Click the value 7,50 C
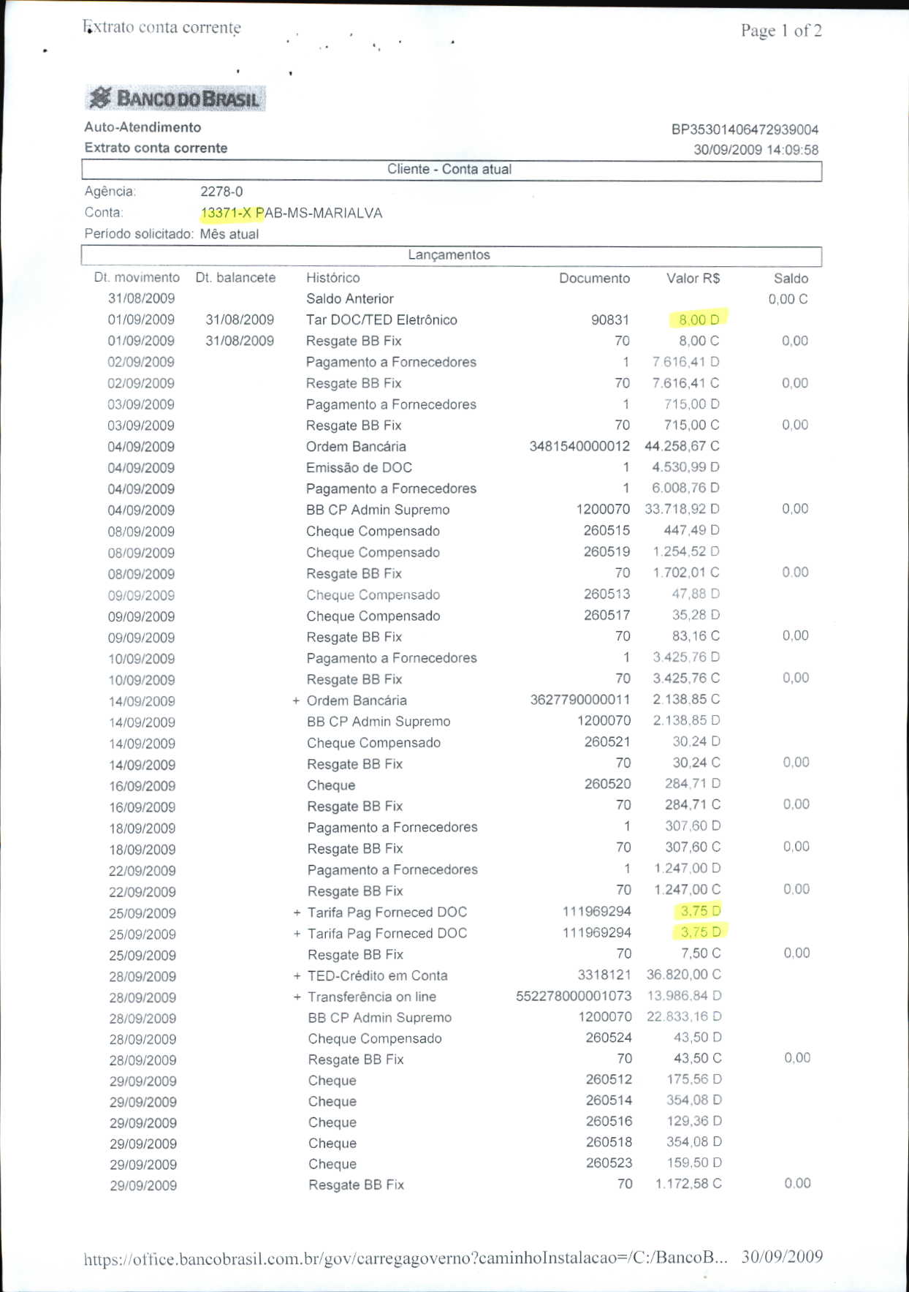Image resolution: width=909 pixels, height=1292 pixels. pyautogui.click(x=701, y=954)
